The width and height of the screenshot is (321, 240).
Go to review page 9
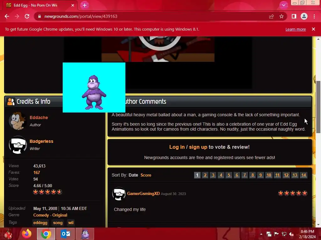260,175
